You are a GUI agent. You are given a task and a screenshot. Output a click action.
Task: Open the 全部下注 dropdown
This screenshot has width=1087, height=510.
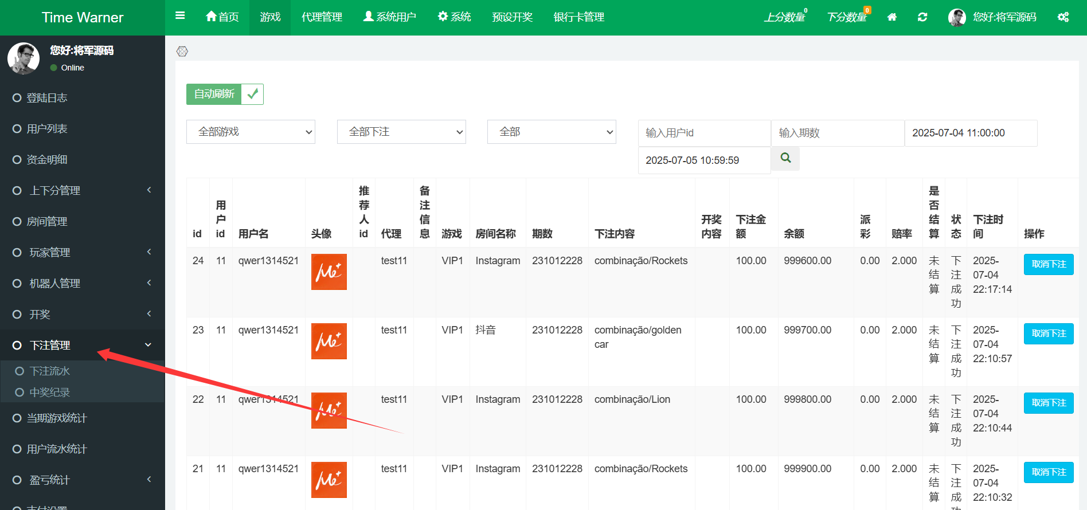pyautogui.click(x=401, y=132)
